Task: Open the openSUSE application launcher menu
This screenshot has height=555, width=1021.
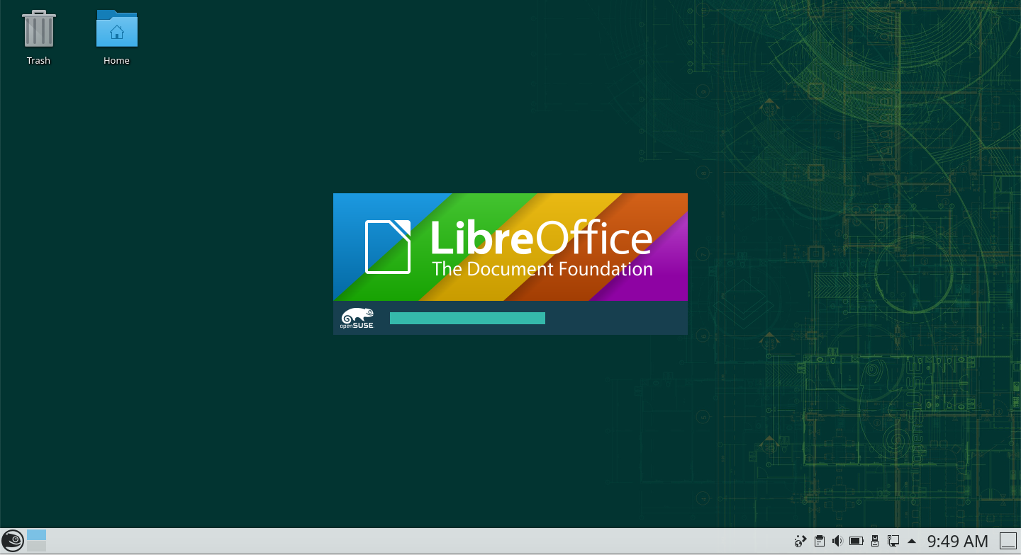Action: 12,542
